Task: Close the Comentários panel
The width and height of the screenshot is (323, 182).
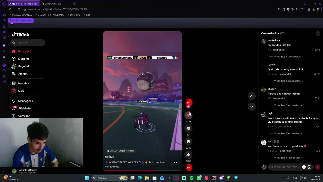Action: coord(318,33)
